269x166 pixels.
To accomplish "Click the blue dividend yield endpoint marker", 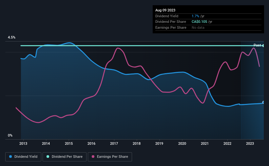I will (263, 102).
